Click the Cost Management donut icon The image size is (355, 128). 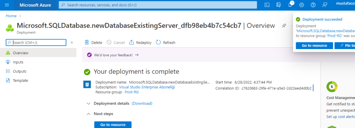tap(332, 87)
